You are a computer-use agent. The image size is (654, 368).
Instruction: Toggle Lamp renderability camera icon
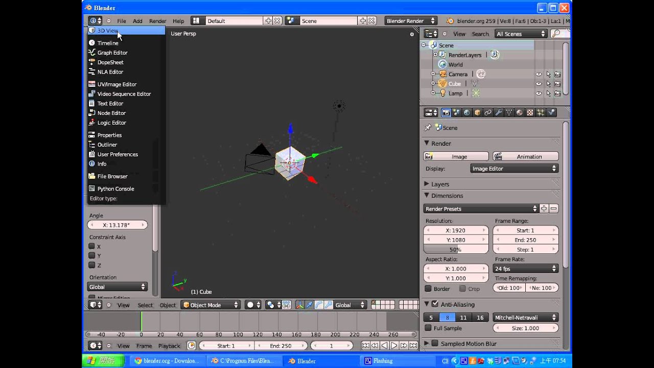point(557,94)
